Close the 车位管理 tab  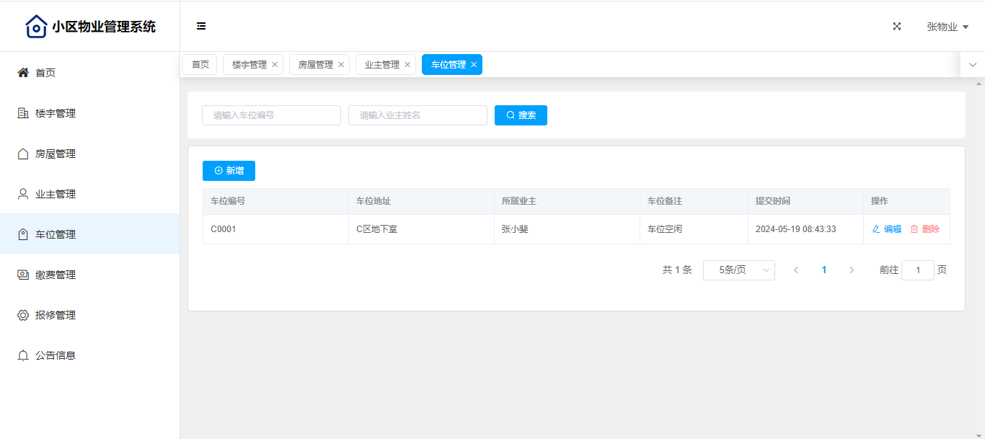click(474, 65)
